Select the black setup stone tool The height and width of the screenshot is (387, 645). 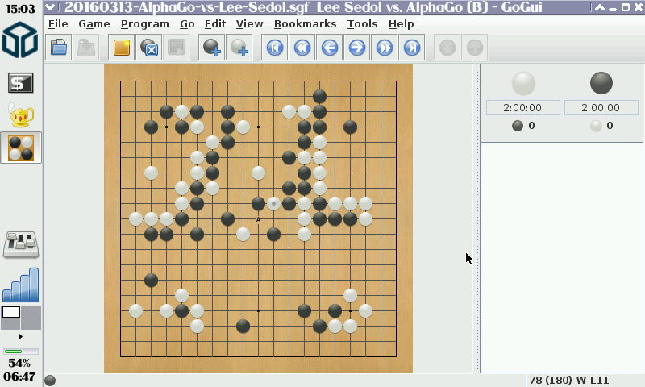point(212,48)
